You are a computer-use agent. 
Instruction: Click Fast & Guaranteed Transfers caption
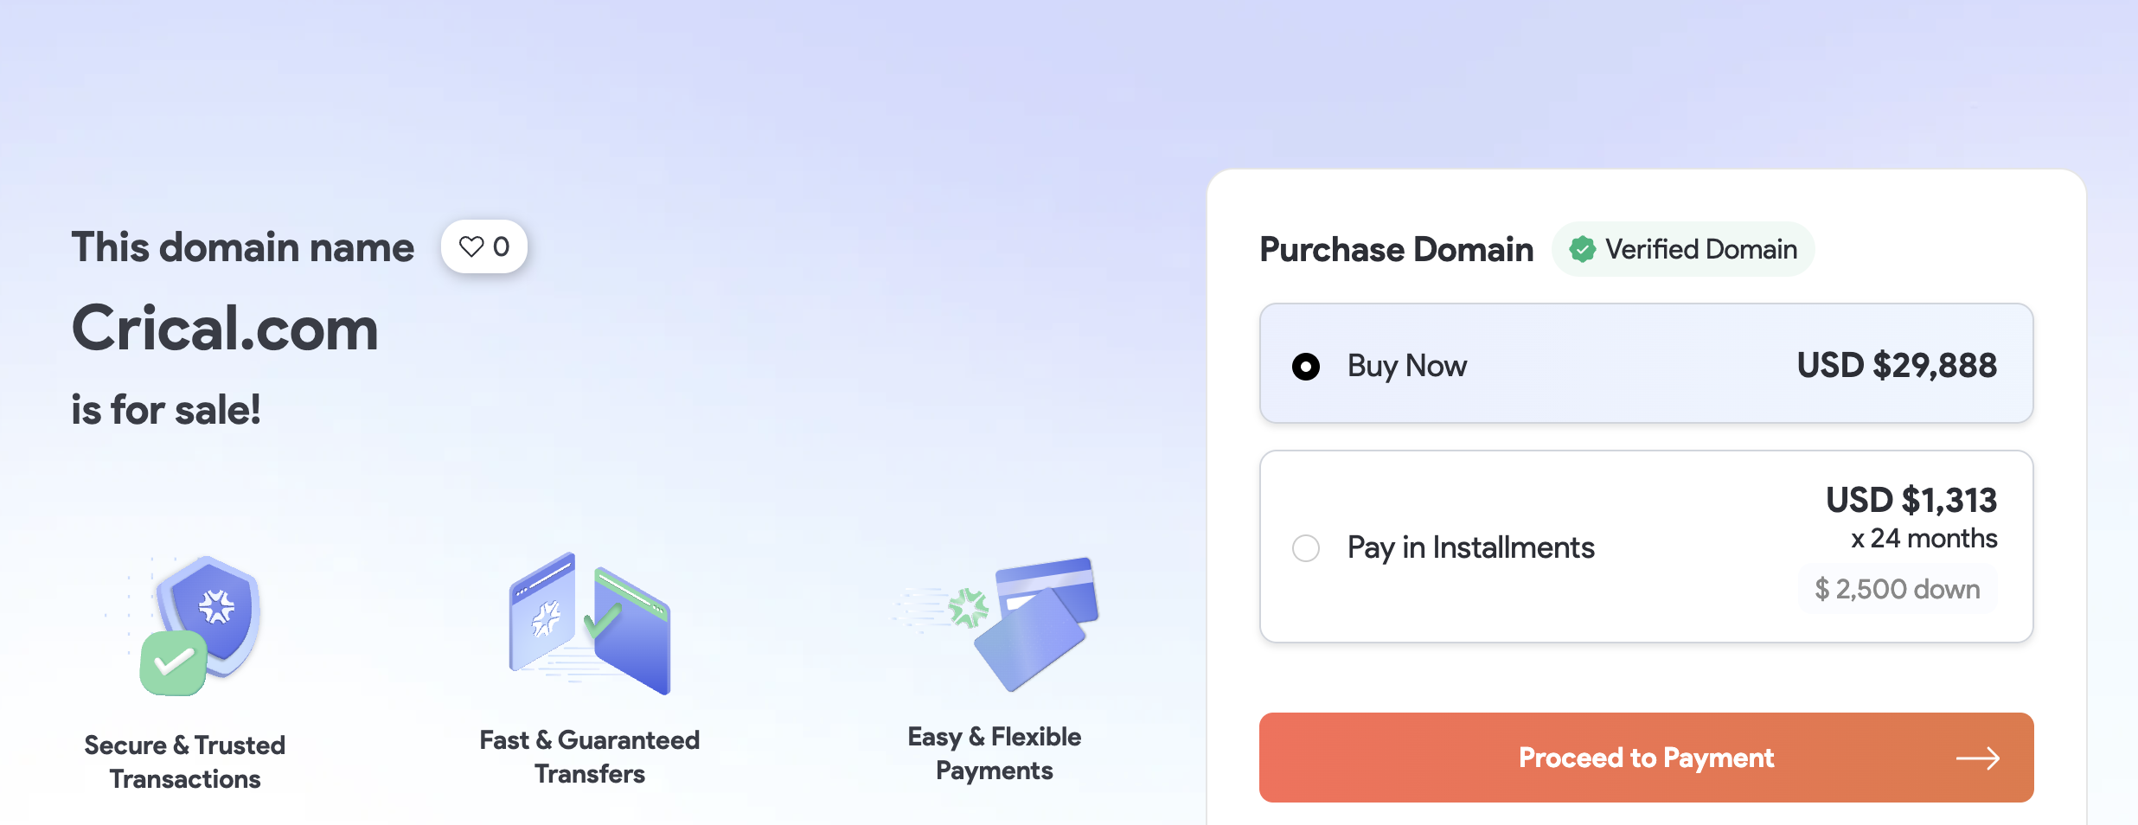point(590,757)
